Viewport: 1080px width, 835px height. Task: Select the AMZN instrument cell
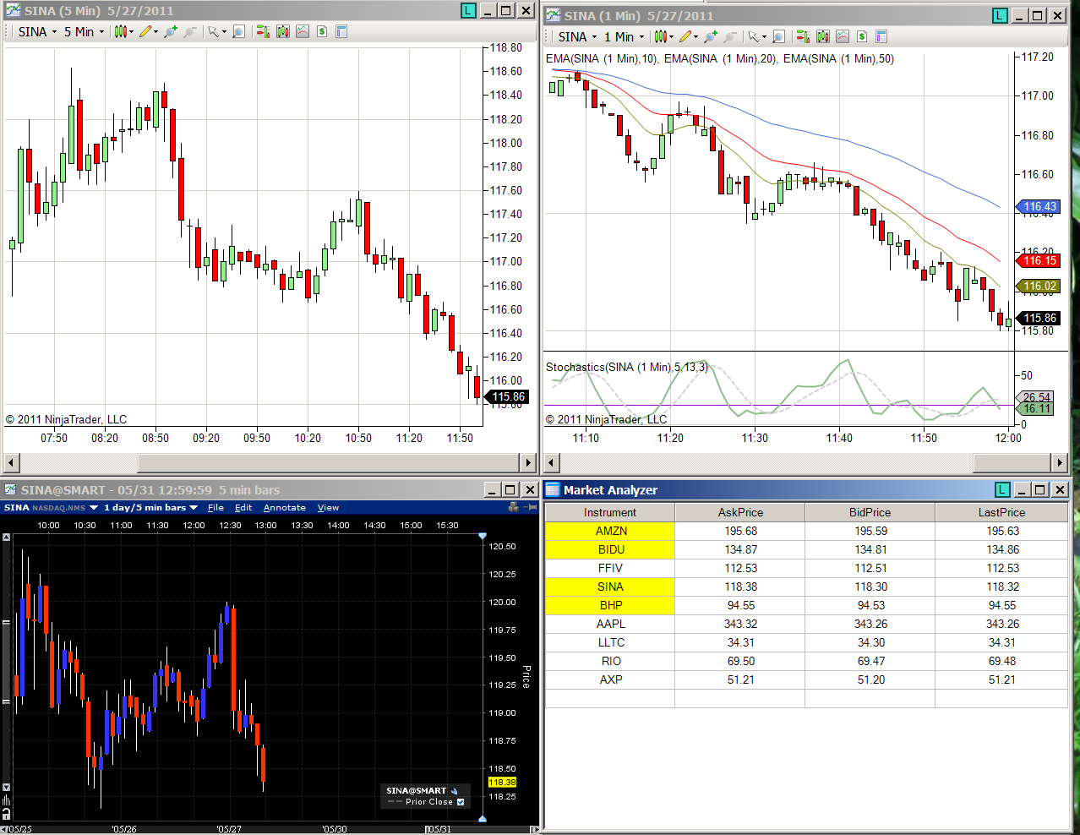click(610, 531)
